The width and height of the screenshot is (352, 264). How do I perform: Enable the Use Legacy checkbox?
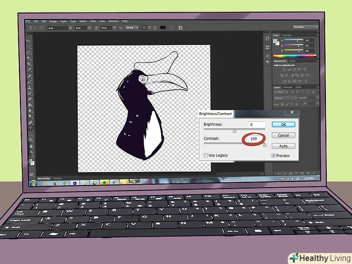click(x=205, y=155)
